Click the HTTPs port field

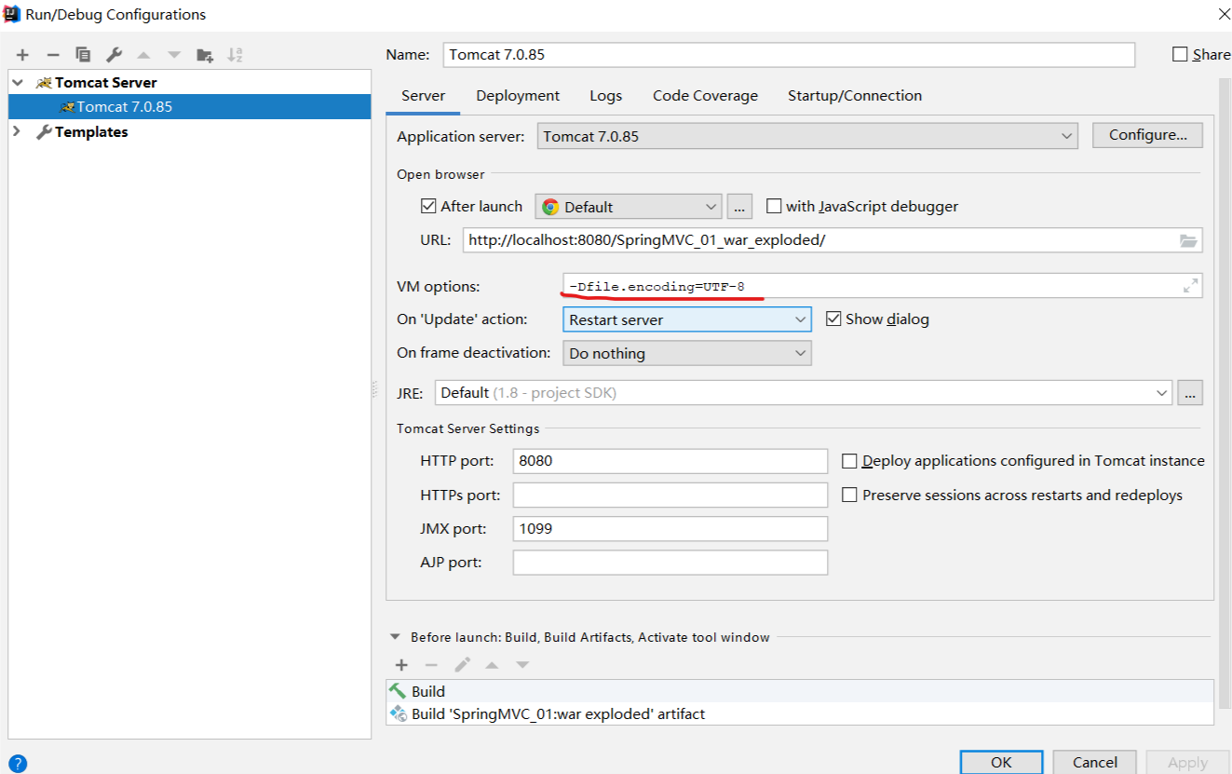coord(670,495)
